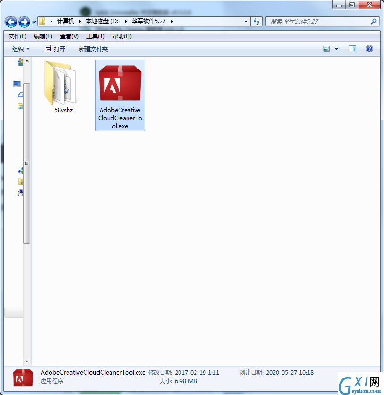
Task: Select the red Adobe cleaner tool icon
Action: click(x=120, y=83)
